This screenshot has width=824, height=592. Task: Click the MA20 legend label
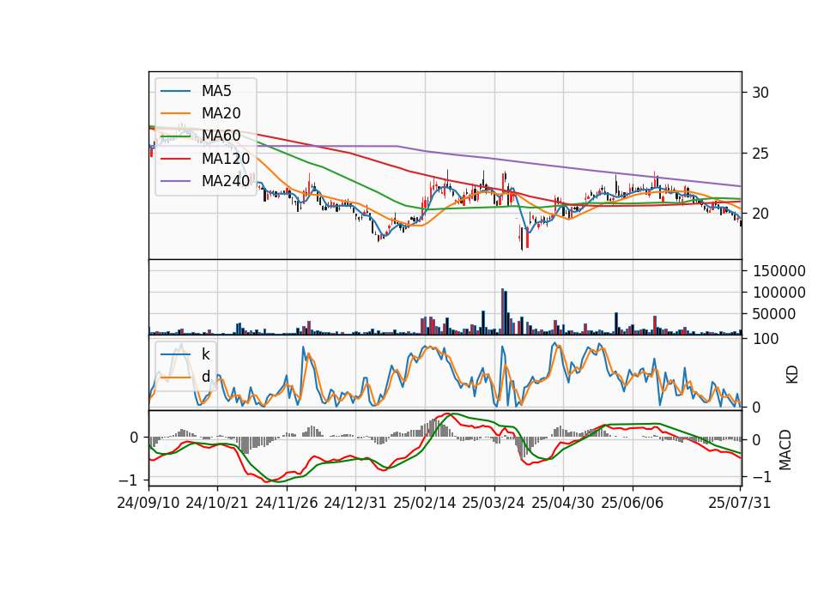click(x=221, y=113)
